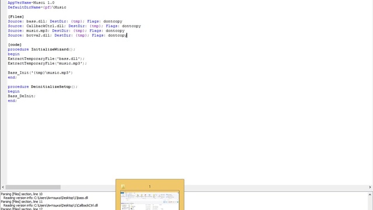Click the 'procedure DeinitializeSetup();' line
Screen dimensions: 373x210
[43, 87]
